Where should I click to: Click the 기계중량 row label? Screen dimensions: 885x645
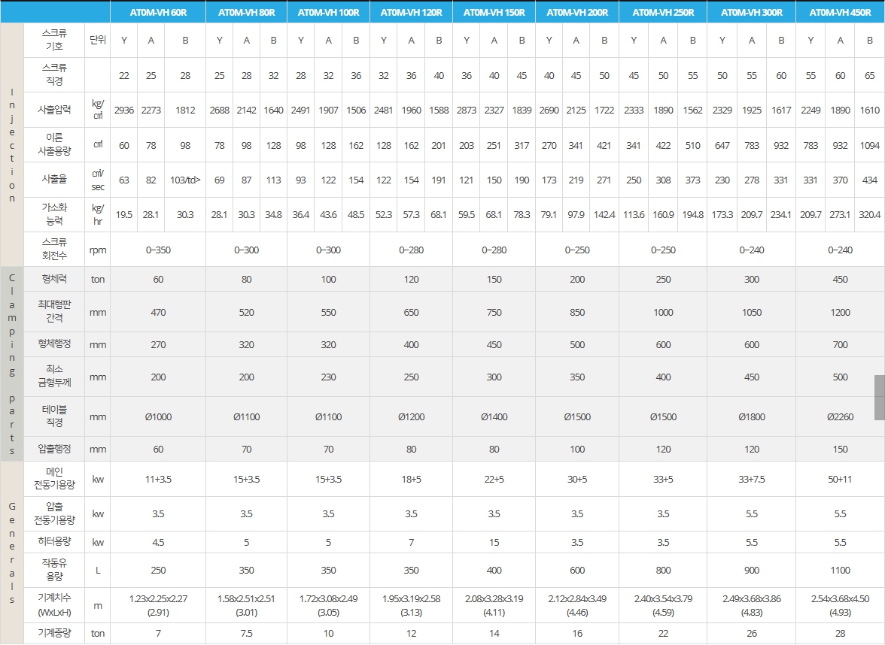(53, 633)
